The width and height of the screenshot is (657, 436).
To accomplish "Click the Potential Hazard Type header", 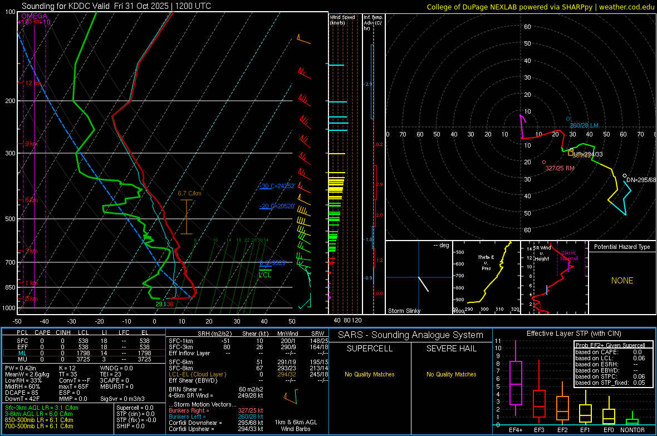I will click(622, 247).
